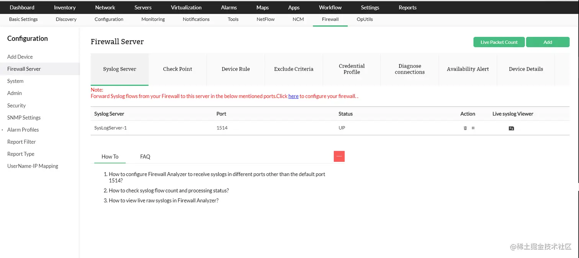The width and height of the screenshot is (579, 258).
Task: Select the Device Rule tab
Action: (x=236, y=69)
